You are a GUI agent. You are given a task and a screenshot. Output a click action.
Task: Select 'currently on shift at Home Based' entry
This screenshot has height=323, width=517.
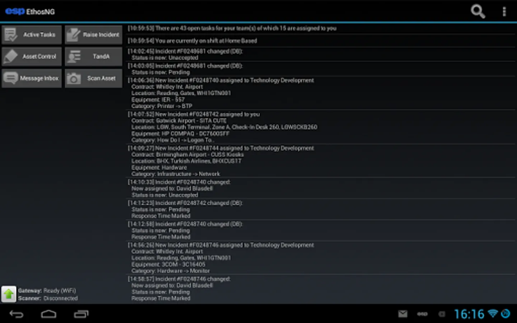(x=321, y=41)
